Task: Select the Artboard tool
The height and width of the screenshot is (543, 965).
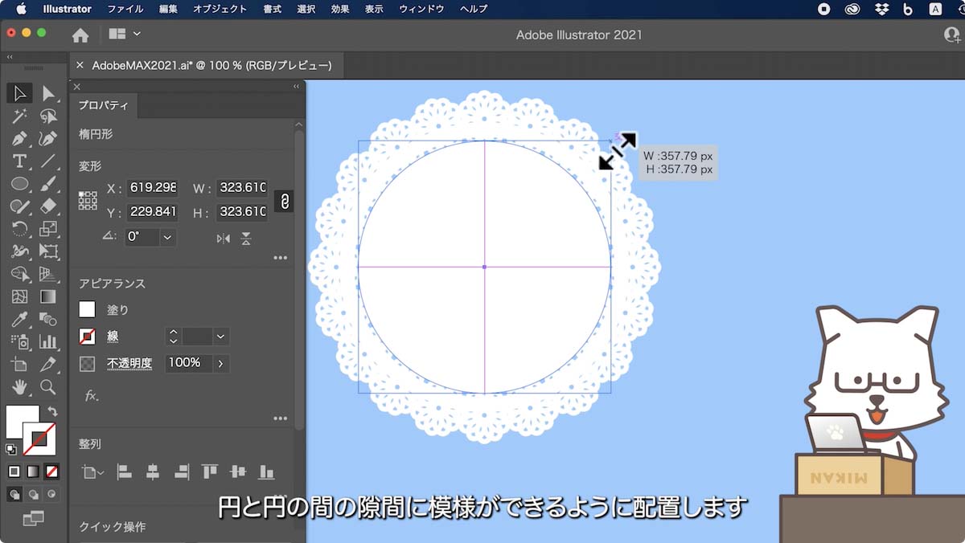Action: (x=20, y=364)
